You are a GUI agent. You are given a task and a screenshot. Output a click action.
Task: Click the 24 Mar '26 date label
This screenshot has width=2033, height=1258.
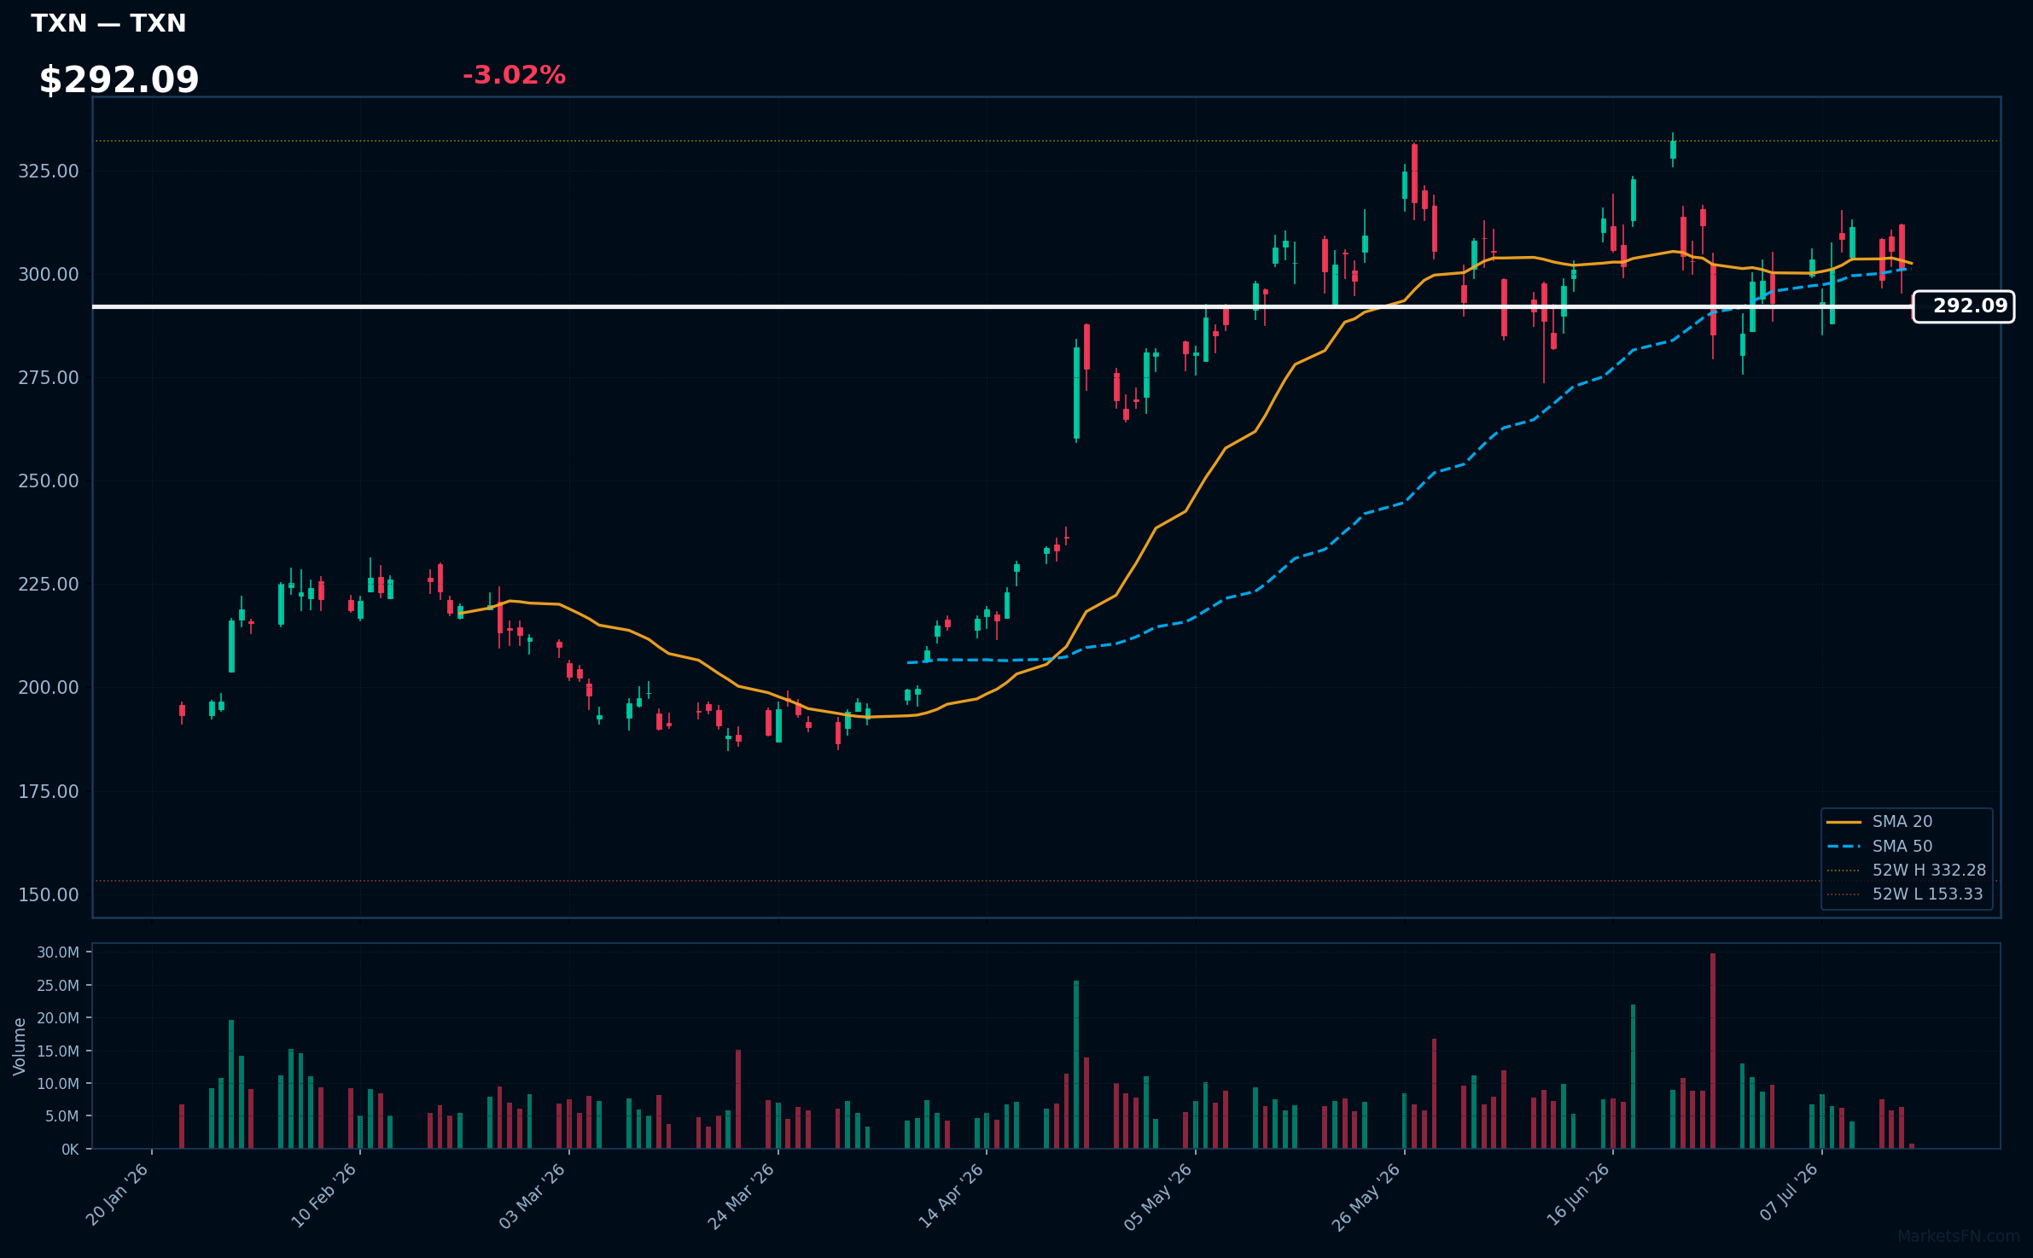coord(742,1195)
